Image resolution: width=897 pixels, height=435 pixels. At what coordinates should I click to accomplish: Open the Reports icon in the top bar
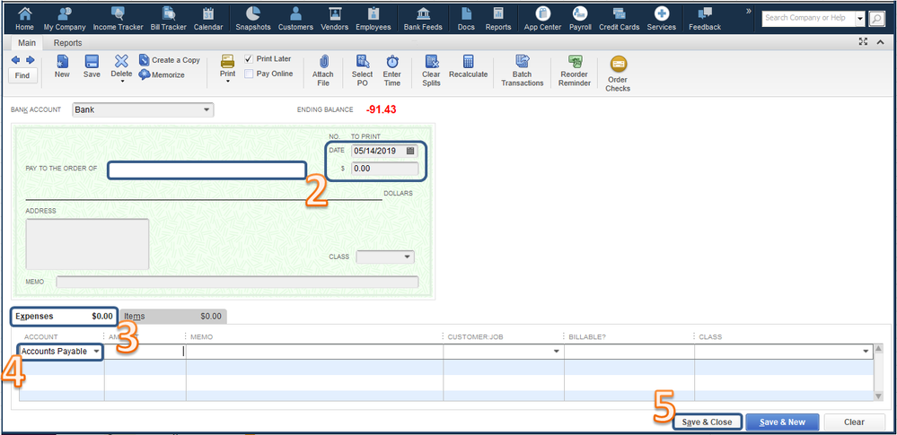point(498,18)
